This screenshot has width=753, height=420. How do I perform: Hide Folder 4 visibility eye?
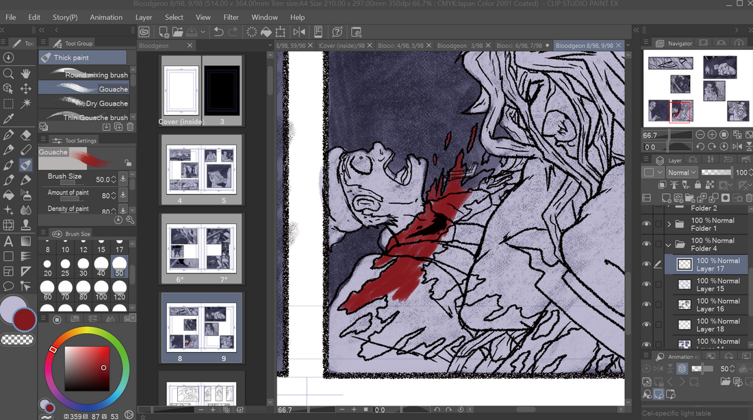click(x=646, y=244)
